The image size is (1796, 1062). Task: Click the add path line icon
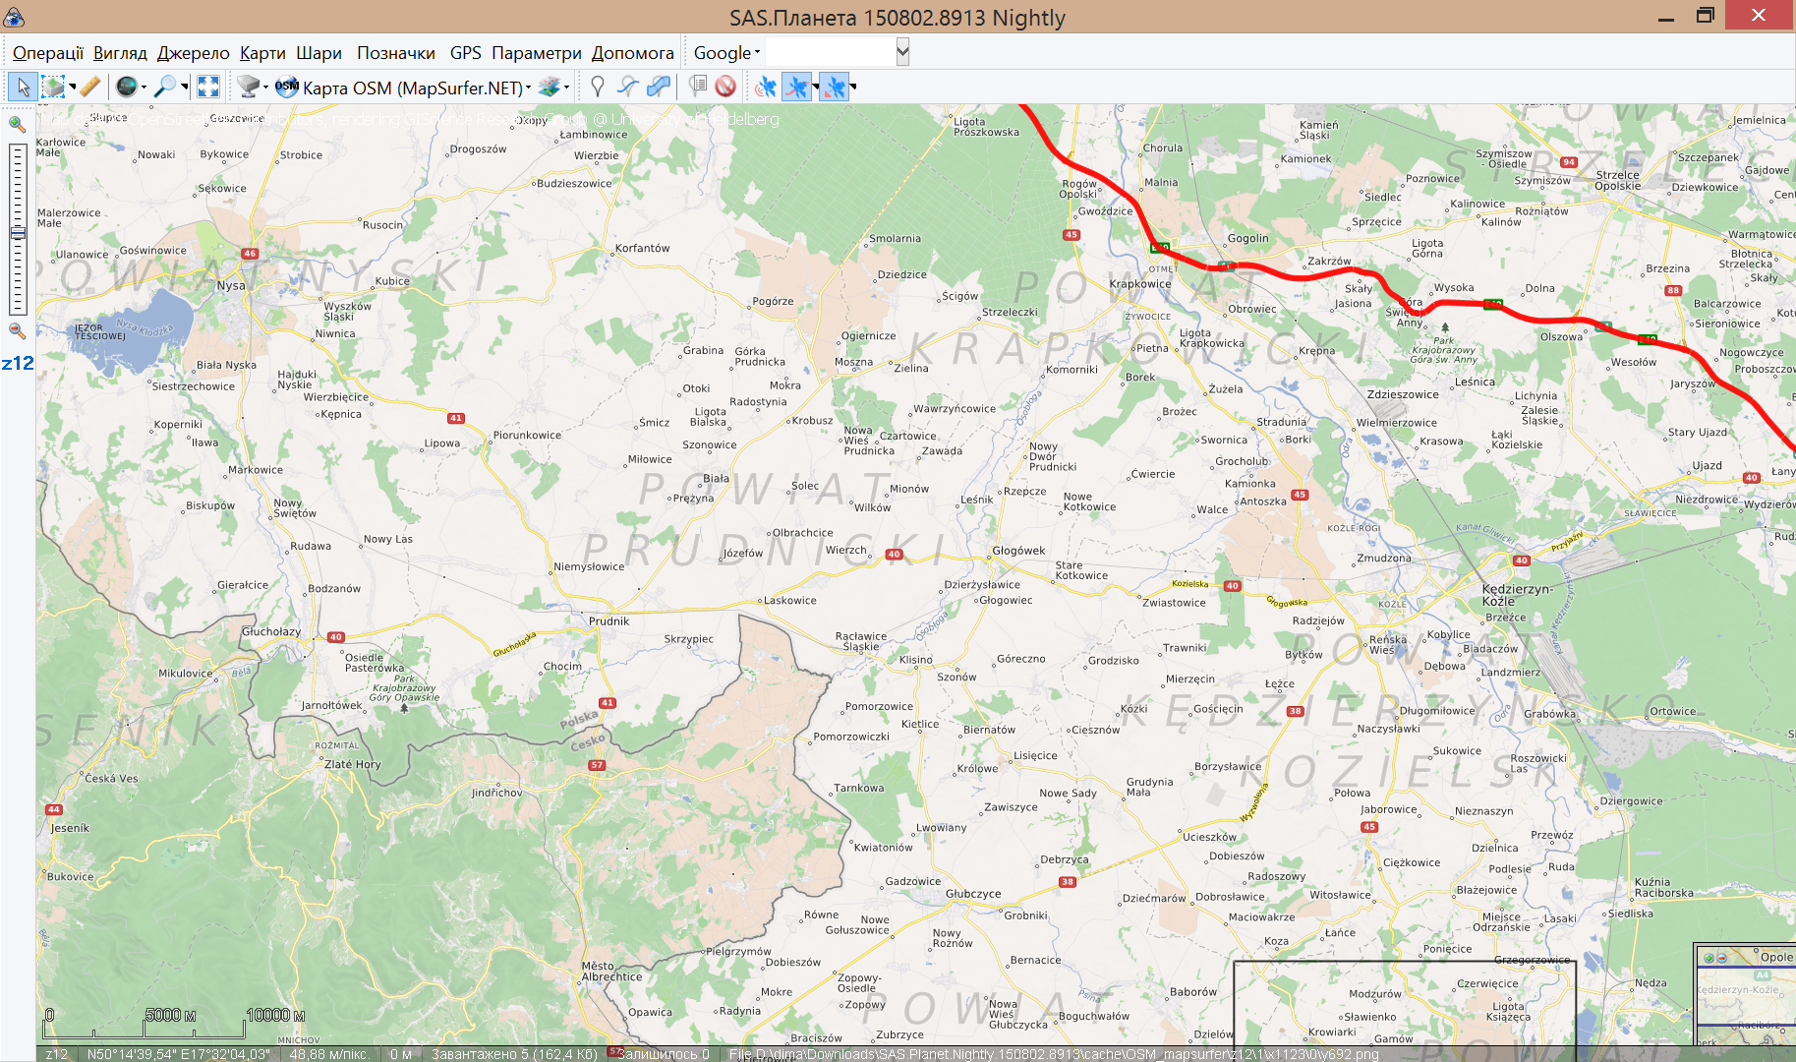pos(627,88)
